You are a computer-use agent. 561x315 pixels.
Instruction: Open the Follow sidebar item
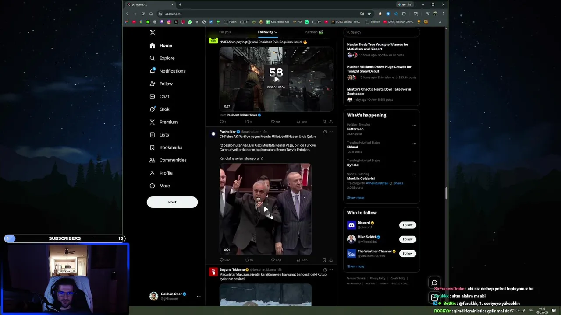[x=161, y=84]
